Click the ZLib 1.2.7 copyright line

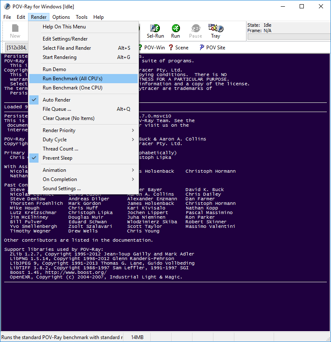(102, 254)
